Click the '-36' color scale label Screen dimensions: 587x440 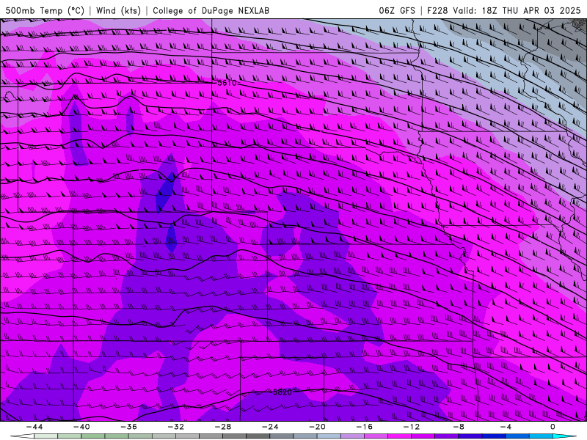[x=129, y=427]
